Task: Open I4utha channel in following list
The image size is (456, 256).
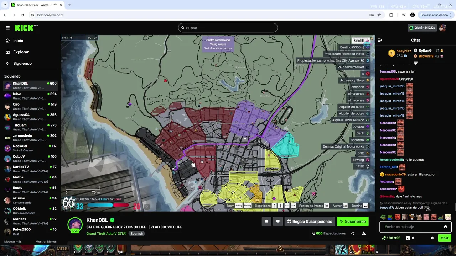Action: point(30,179)
